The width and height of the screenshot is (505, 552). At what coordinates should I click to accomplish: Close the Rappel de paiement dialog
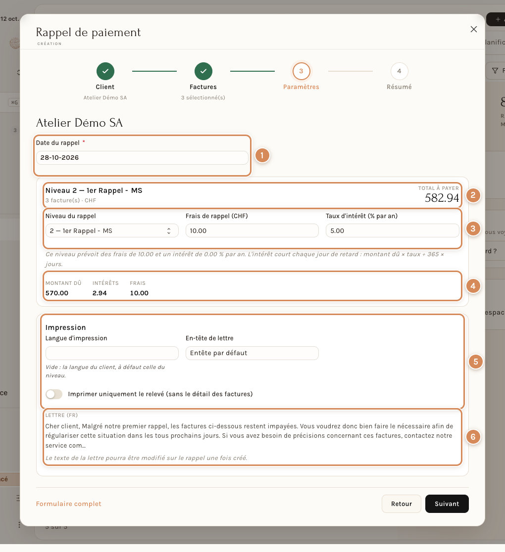click(x=474, y=29)
